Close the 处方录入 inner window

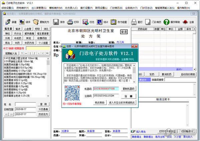click(x=193, y=14)
